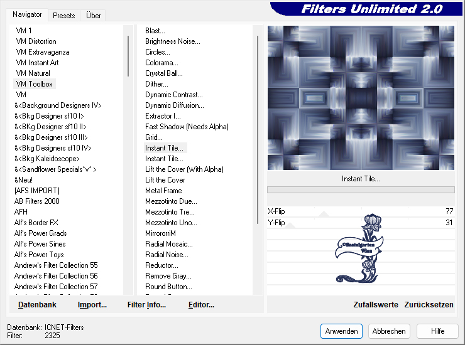Select VM Distortion category
The image size is (465, 345).
tap(36, 41)
